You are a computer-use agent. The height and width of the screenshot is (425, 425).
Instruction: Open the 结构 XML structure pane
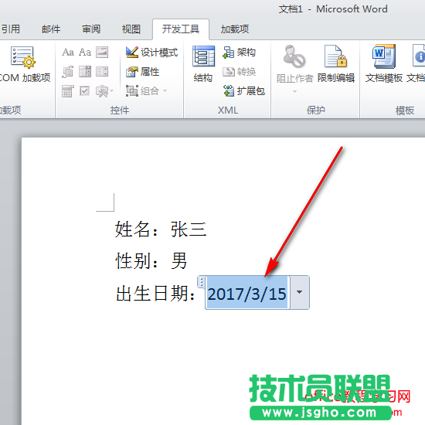203,64
